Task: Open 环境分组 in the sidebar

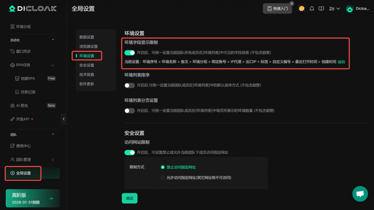Action: pos(23,27)
